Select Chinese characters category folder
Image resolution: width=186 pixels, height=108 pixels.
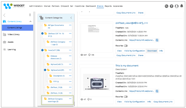(x=56, y=57)
